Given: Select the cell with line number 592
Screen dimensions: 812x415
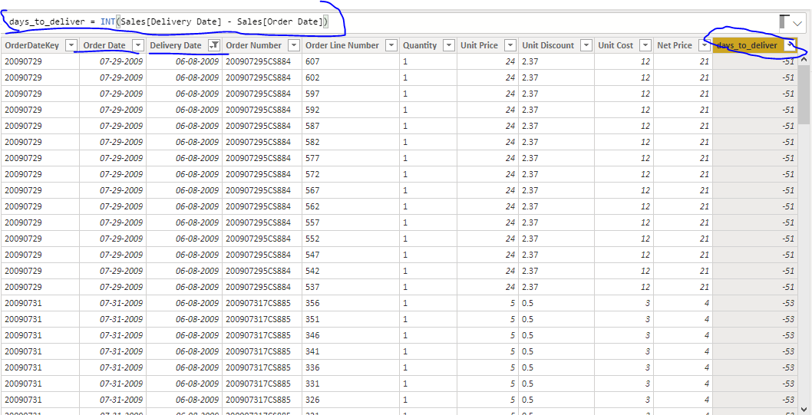Looking at the screenshot, I should 351,110.
